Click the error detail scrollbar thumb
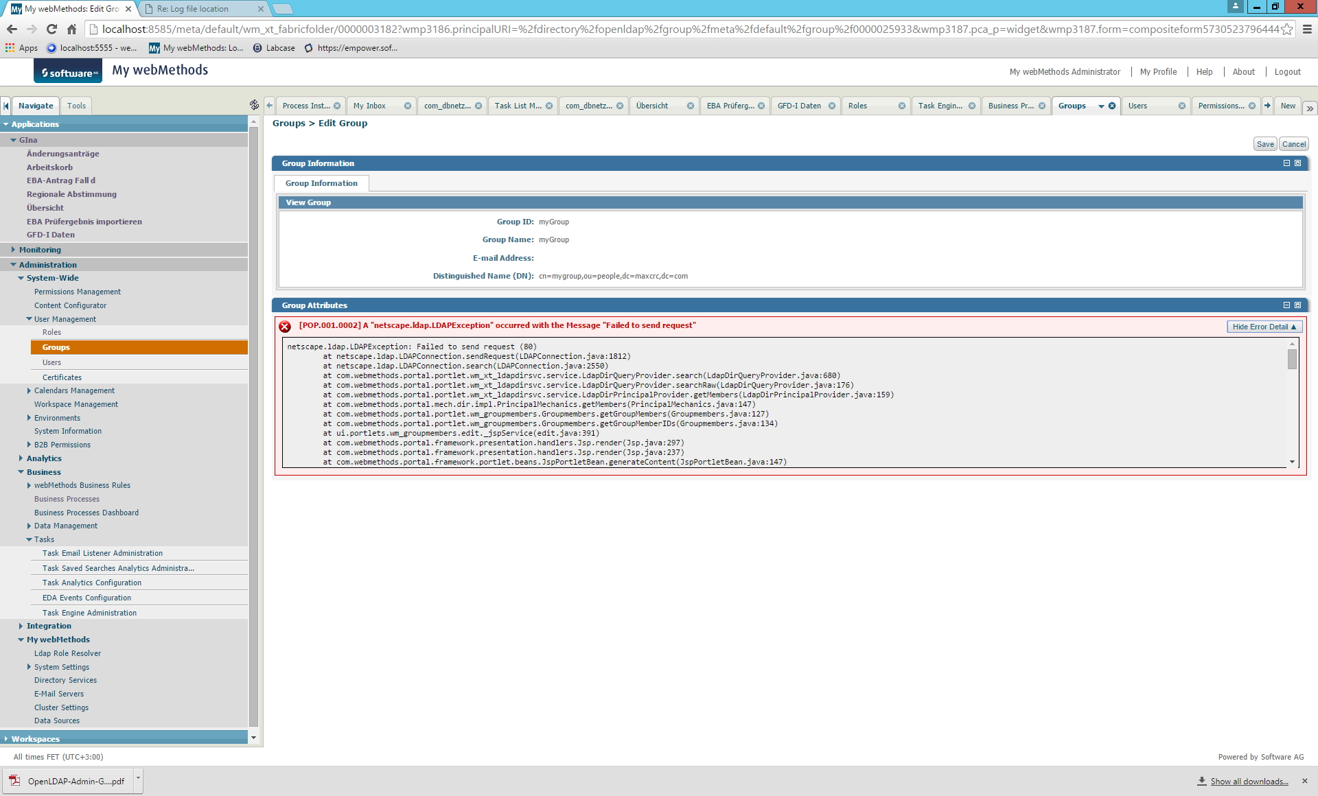The height and width of the screenshot is (796, 1318). (x=1292, y=359)
